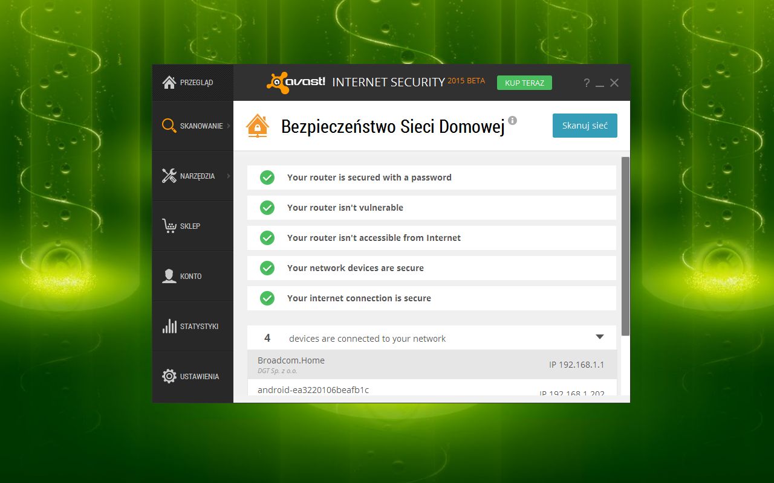The width and height of the screenshot is (774, 483).
Task: Click the bar chart Statystyki icon
Action: (x=169, y=326)
